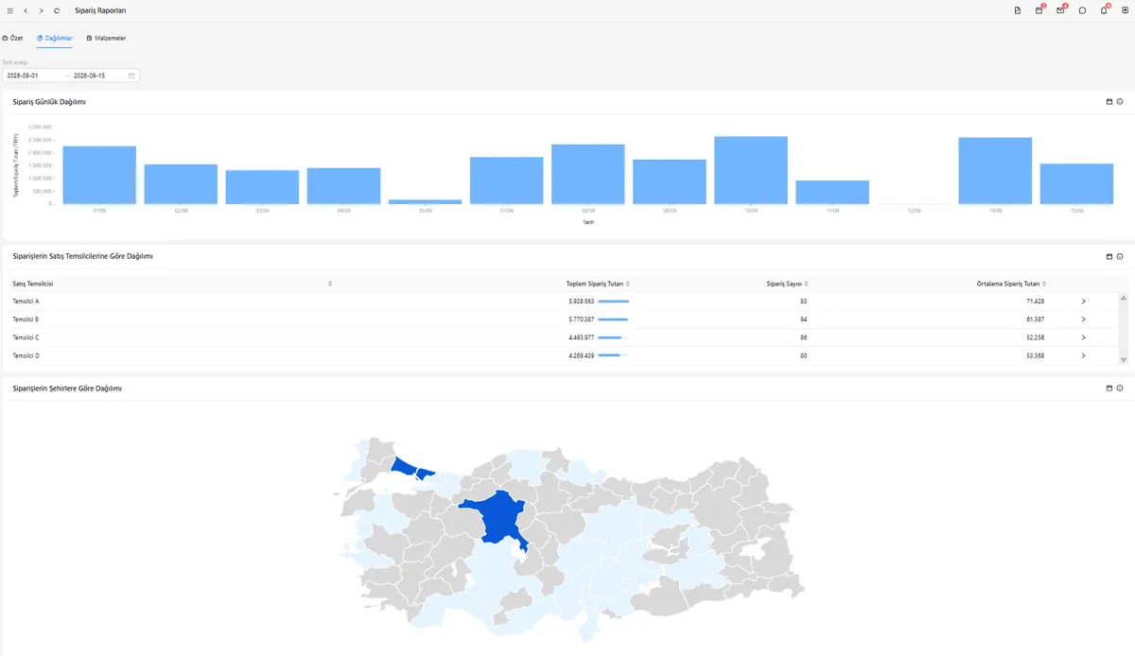Click Temsilci A total 5.928.563

click(582, 302)
